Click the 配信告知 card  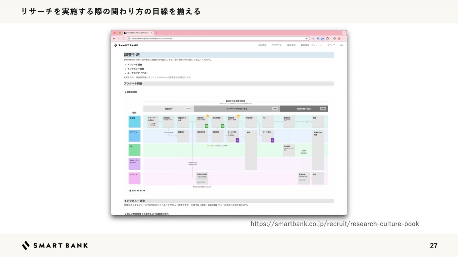click(289, 122)
